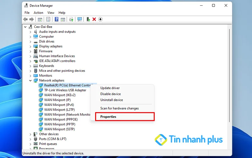Choose Disable device in context menu
The width and height of the screenshot is (252, 158).
110,94
